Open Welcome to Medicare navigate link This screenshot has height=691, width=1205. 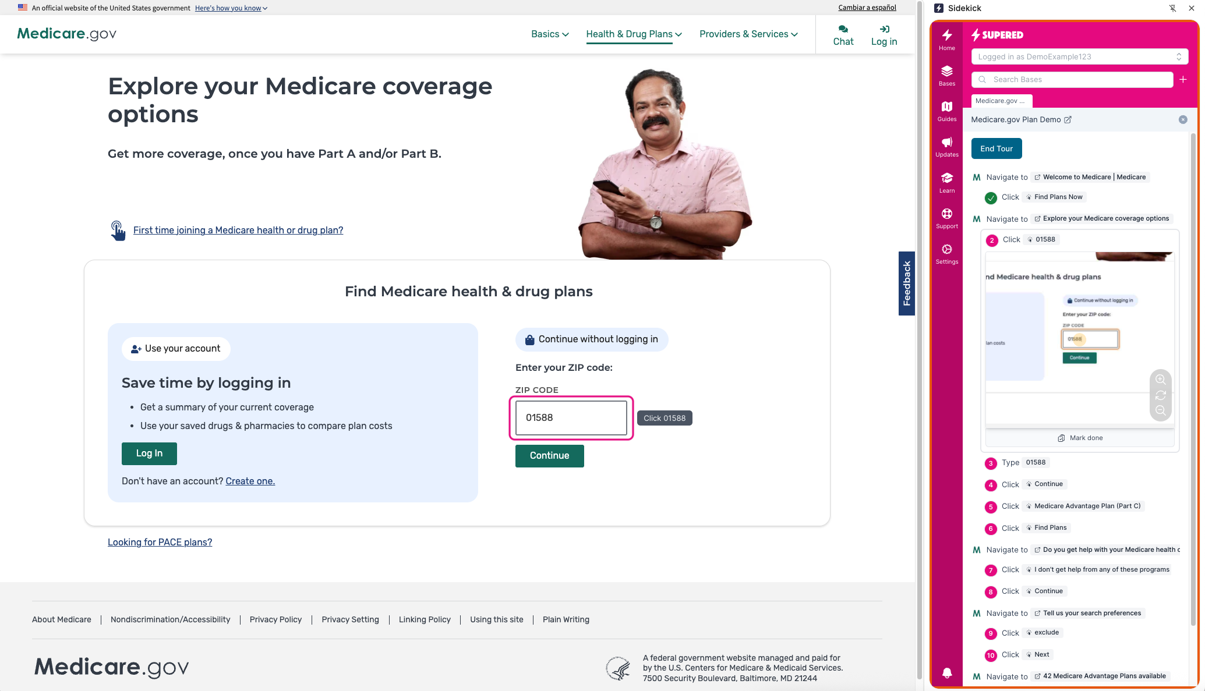1090,177
